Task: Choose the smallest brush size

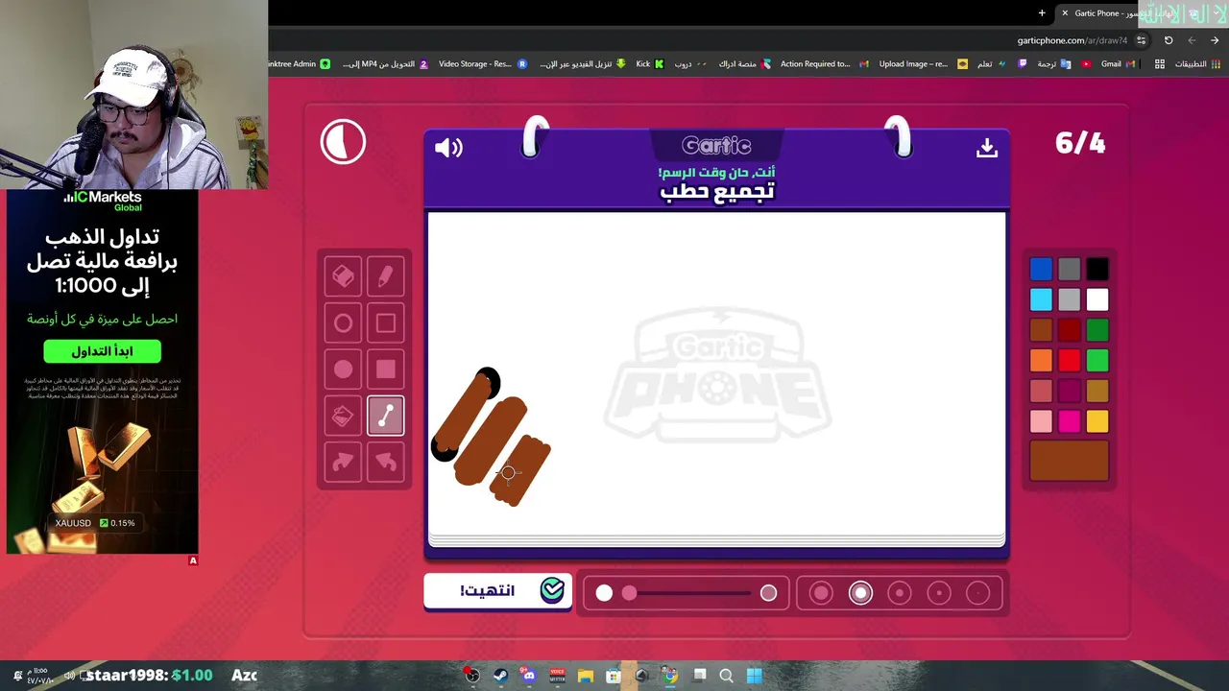Action: pyautogui.click(x=977, y=593)
